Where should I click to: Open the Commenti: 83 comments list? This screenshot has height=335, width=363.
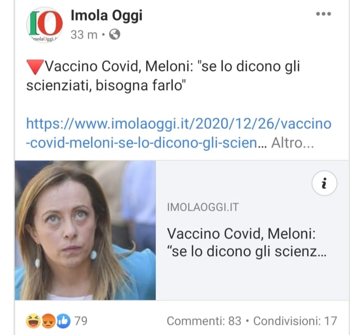coord(204,321)
